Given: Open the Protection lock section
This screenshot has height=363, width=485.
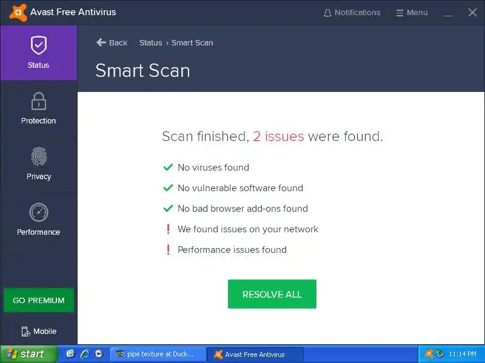Looking at the screenshot, I should (39, 108).
